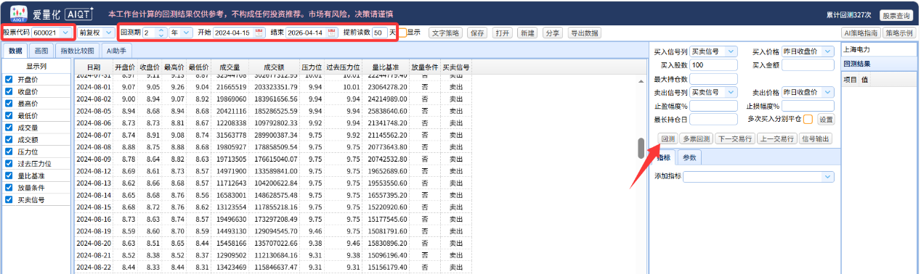
Task: Switch to the 指数比较图 tab
Action: tap(77, 51)
